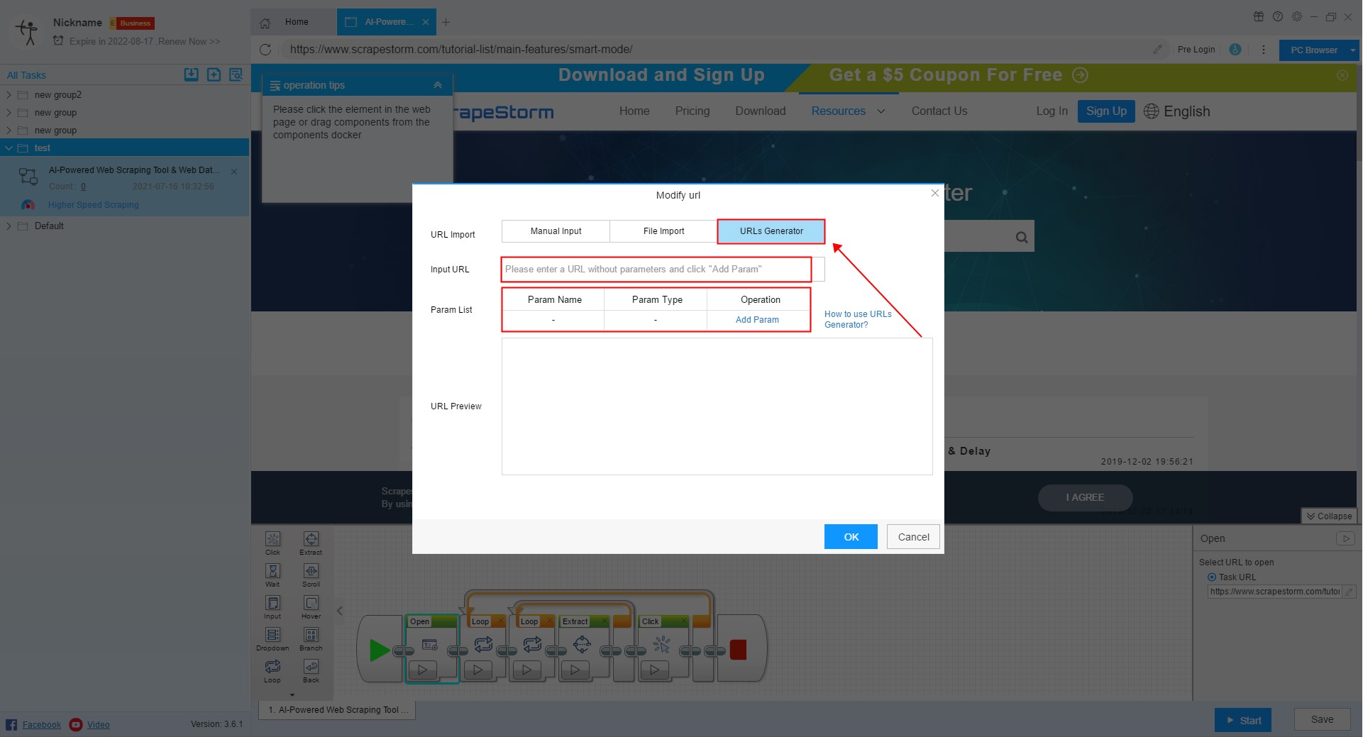Open the PC Browser dropdown

tap(1352, 50)
